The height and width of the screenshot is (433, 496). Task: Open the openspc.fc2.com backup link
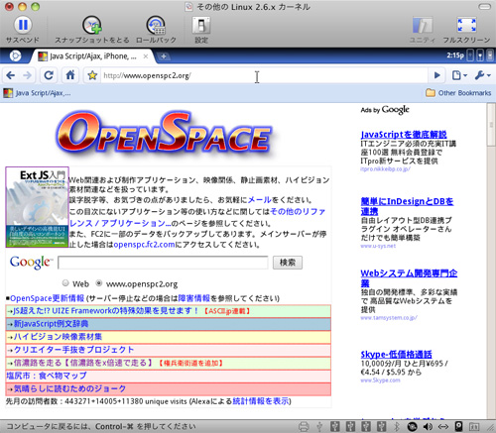pos(144,245)
